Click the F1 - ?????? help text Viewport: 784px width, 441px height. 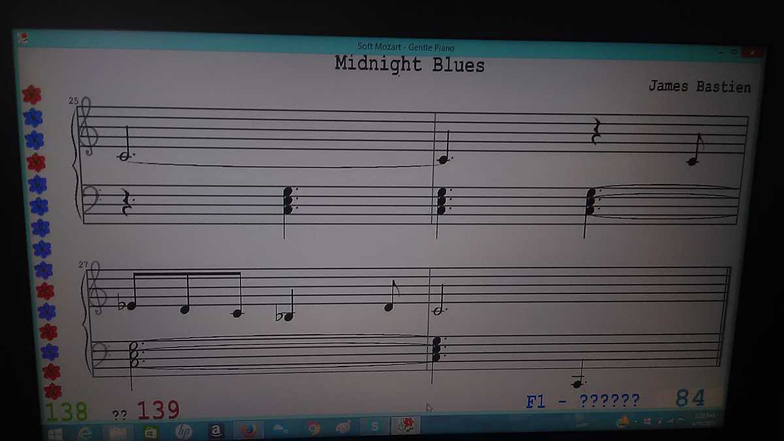583,400
